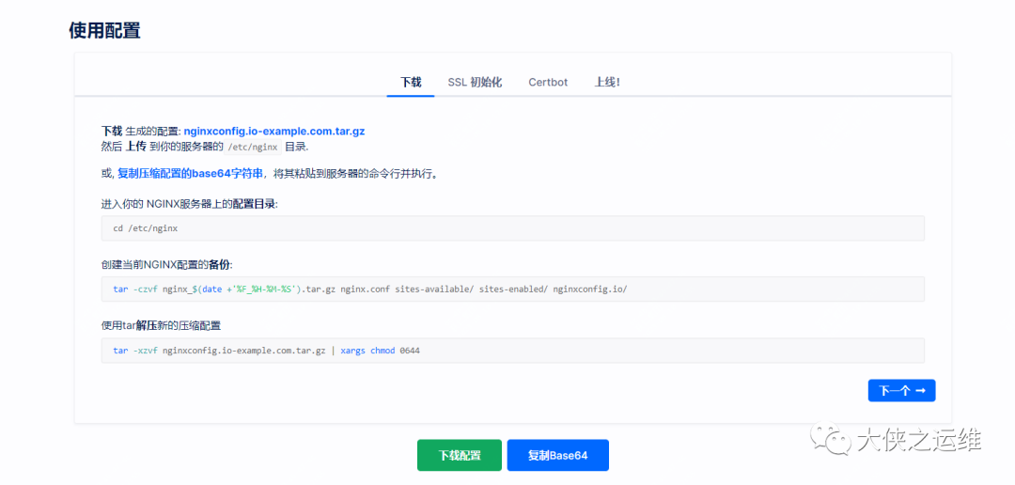Click the 使用配置 heading
The width and height of the screenshot is (1015, 485).
coord(104,30)
